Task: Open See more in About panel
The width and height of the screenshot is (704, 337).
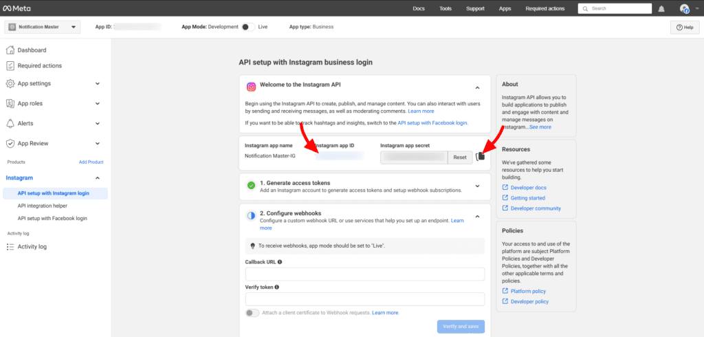Action: click(x=540, y=127)
